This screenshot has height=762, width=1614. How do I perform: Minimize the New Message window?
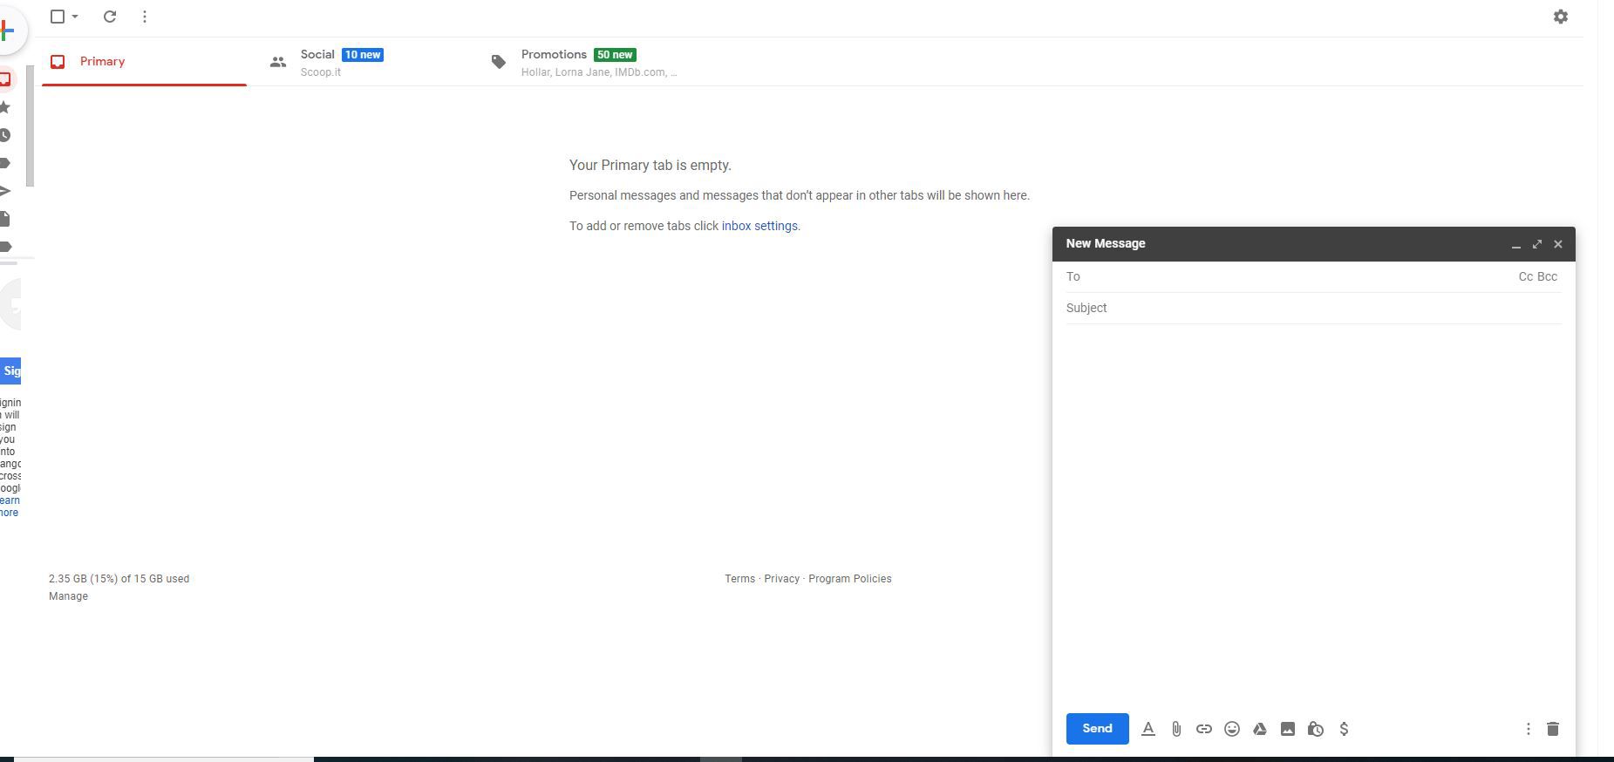click(x=1516, y=244)
